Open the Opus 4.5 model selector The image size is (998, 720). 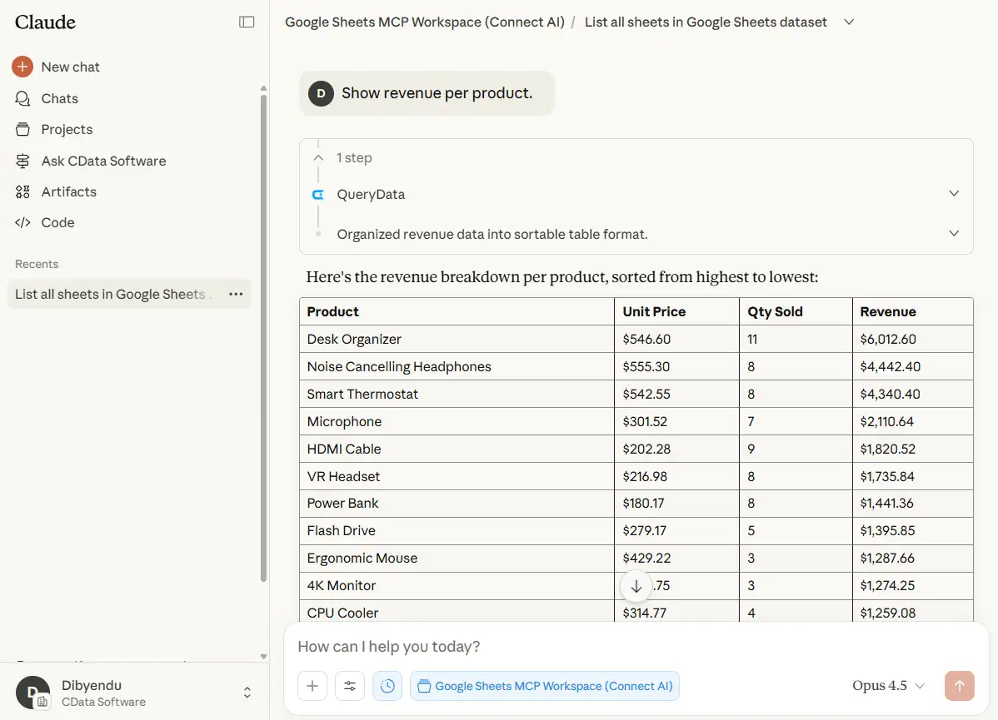[888, 686]
